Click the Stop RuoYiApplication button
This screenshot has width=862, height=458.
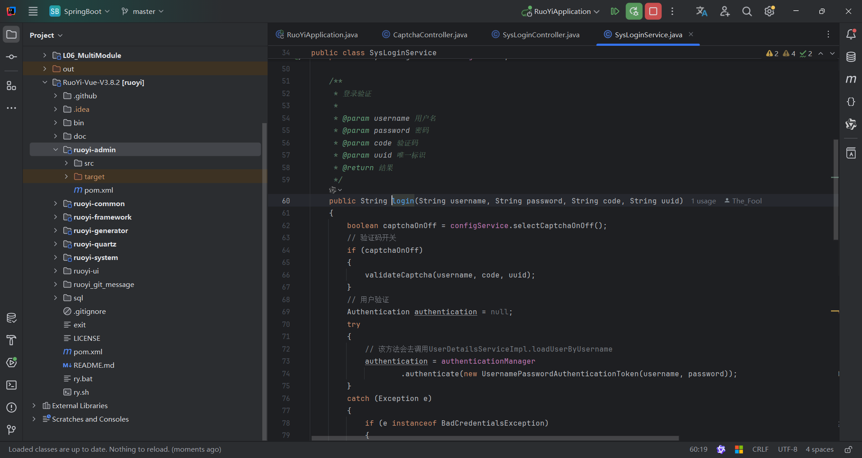(653, 11)
